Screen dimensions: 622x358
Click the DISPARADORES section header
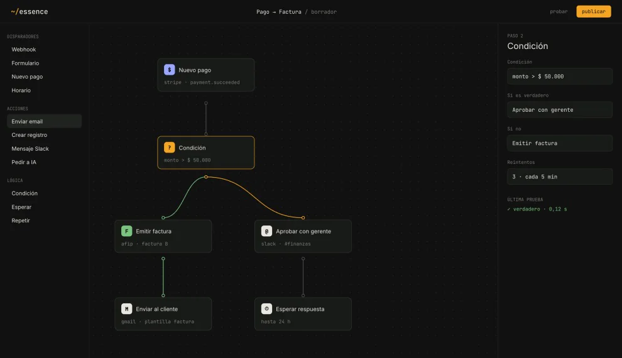23,36
